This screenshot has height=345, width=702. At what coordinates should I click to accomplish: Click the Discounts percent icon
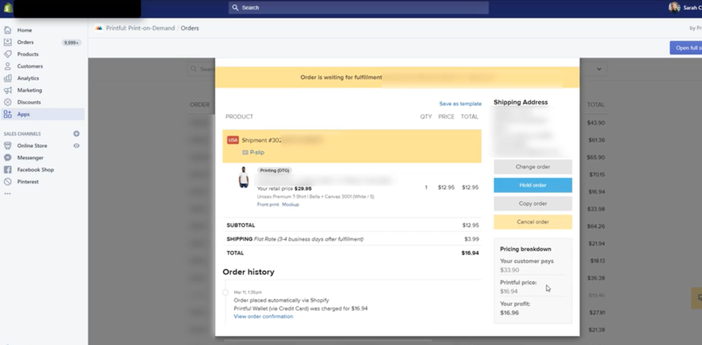[8, 103]
